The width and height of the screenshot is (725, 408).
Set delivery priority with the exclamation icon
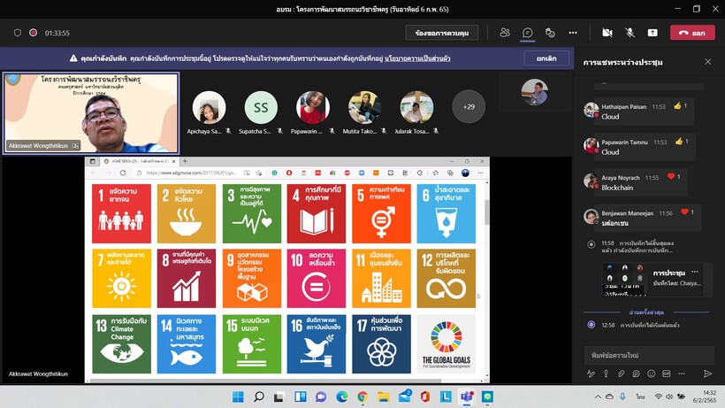[606, 373]
